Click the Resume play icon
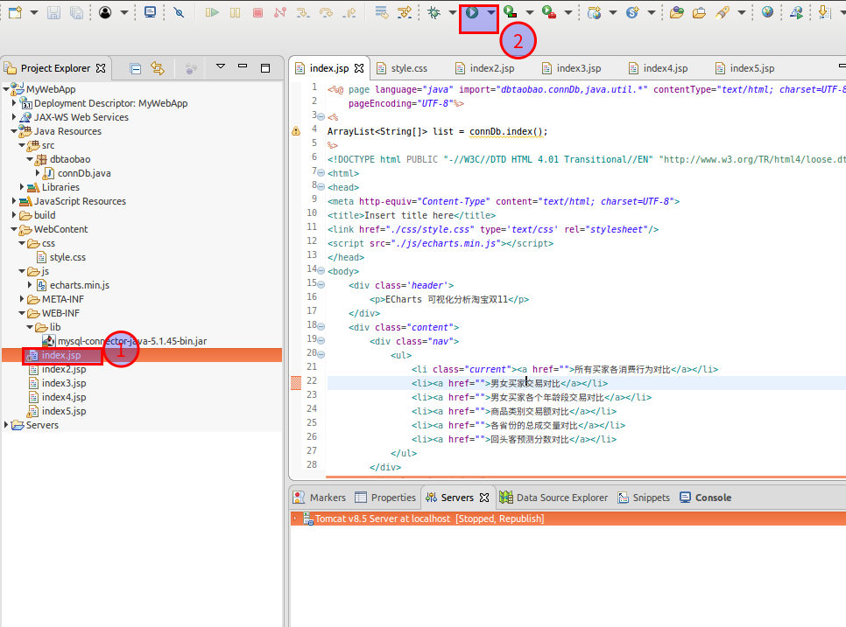846x627 pixels. (212, 13)
